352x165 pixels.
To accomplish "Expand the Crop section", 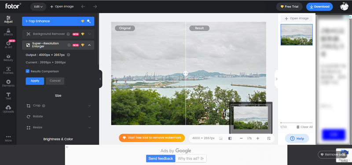I will [59, 105].
